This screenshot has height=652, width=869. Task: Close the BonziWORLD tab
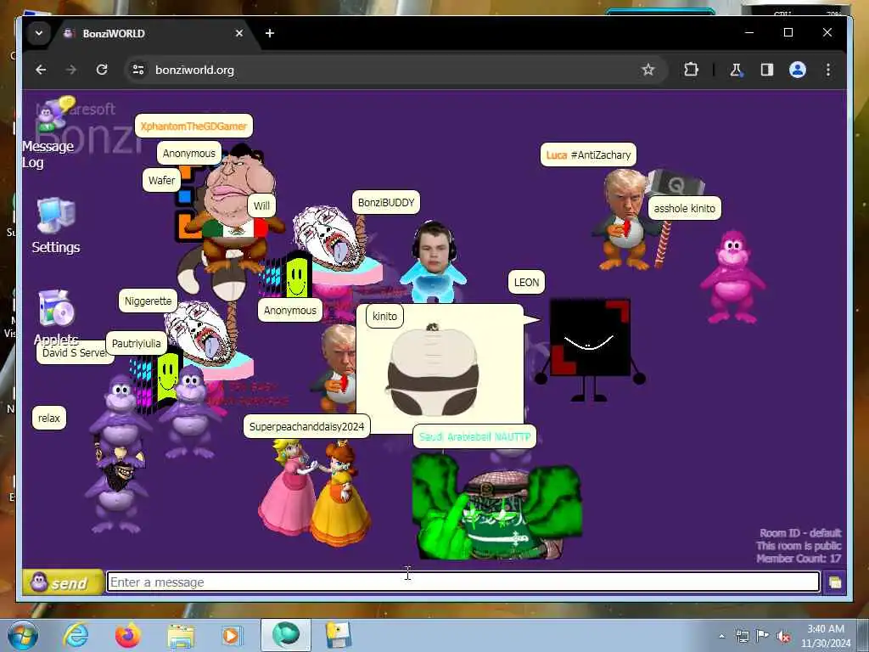(x=239, y=33)
